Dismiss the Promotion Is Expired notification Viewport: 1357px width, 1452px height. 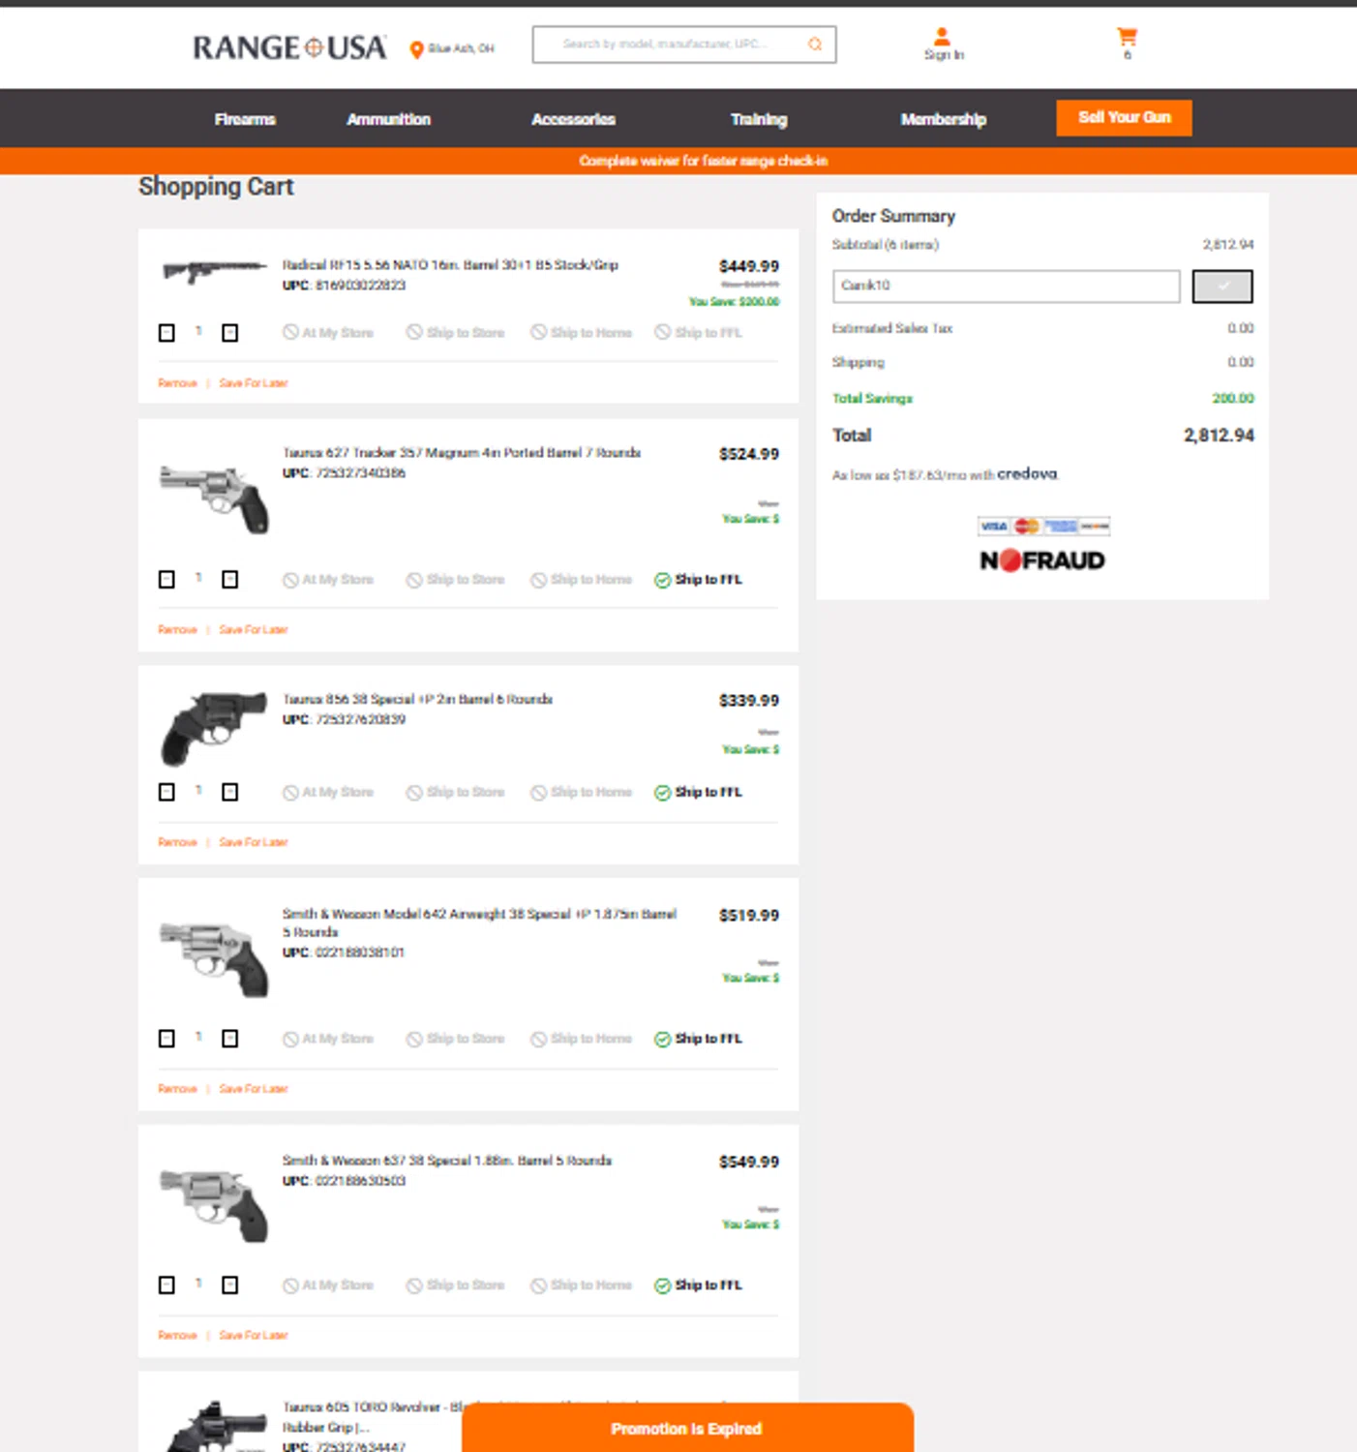pos(687,1428)
